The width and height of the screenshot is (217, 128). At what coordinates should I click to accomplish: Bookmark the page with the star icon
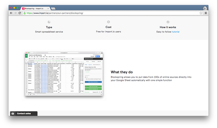coord(201,13)
